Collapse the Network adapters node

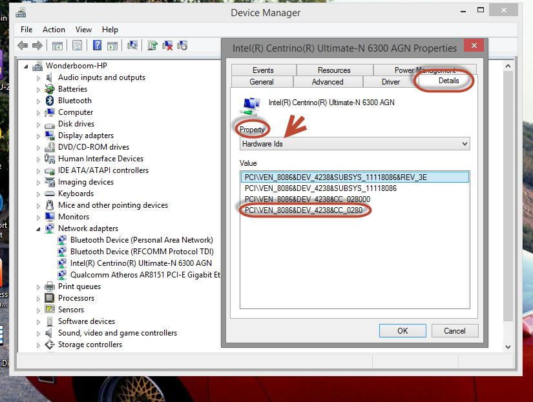[x=38, y=229]
